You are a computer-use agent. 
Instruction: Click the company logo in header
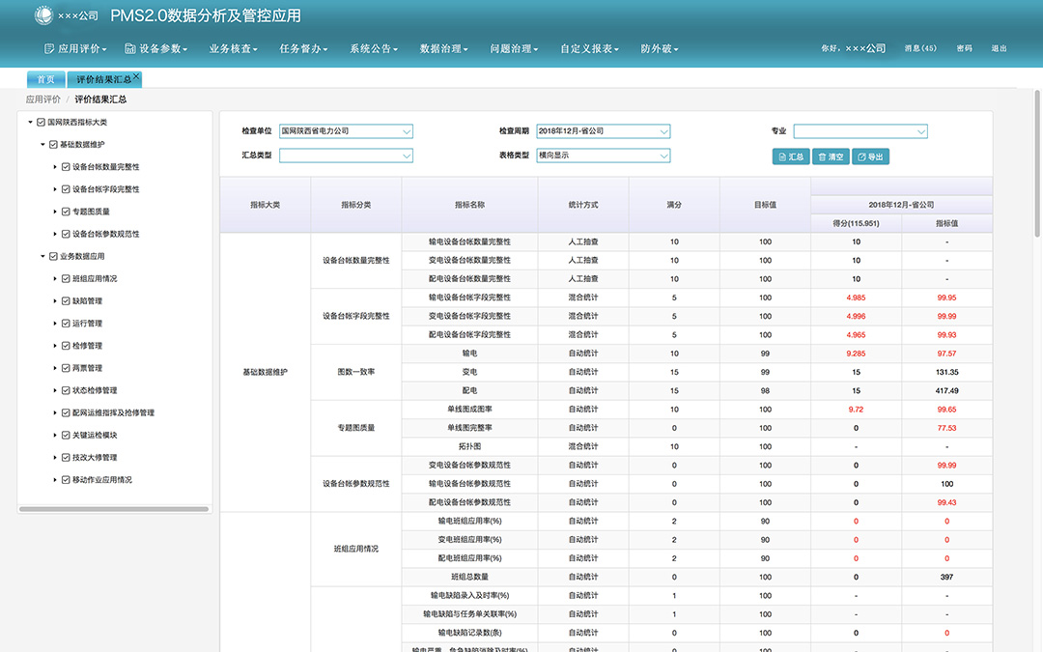[x=44, y=16]
